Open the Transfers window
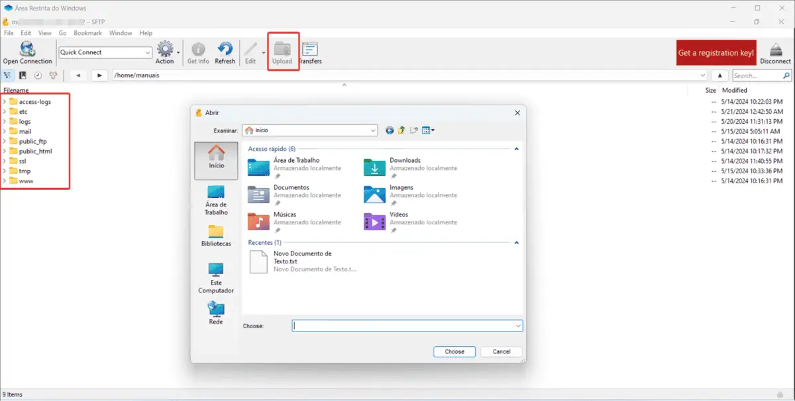The width and height of the screenshot is (795, 401). (310, 52)
